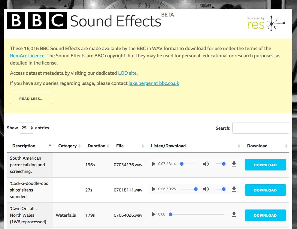Sort table by Duration column
The width and height of the screenshot is (297, 229).
click(x=98, y=146)
